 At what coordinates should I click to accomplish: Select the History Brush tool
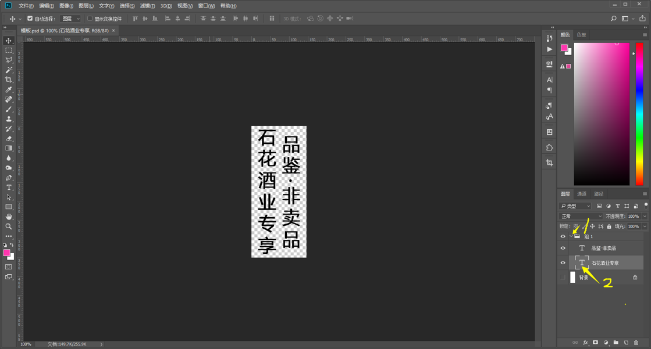point(9,129)
